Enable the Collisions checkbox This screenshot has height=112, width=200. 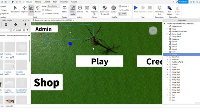point(43,10)
